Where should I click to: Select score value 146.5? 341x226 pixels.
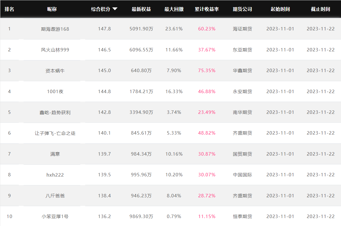pyautogui.click(x=104, y=50)
